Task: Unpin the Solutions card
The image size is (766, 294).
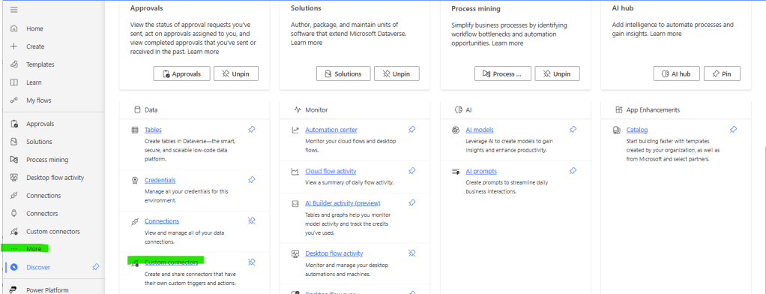Action: [396, 73]
